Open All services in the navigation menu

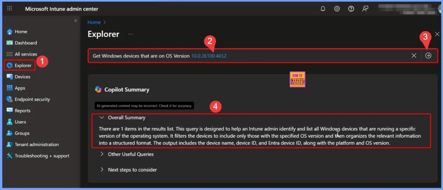click(x=26, y=54)
